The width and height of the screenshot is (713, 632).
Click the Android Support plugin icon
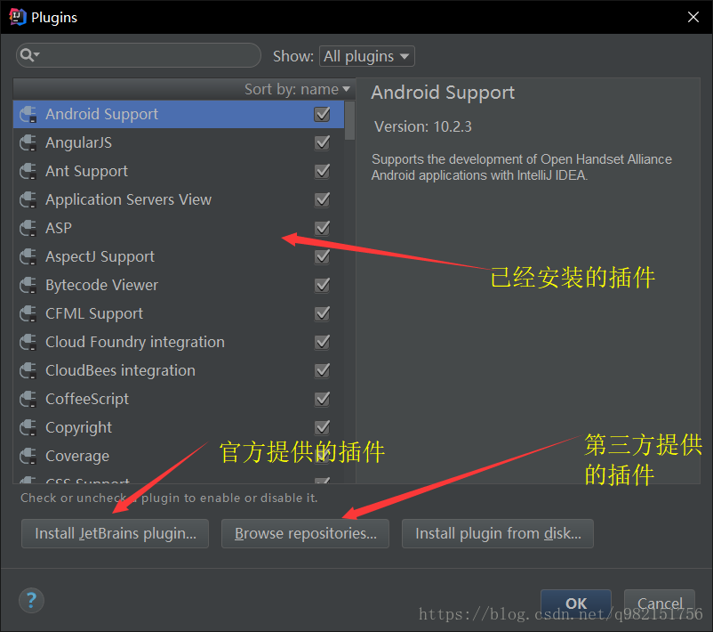(28, 114)
